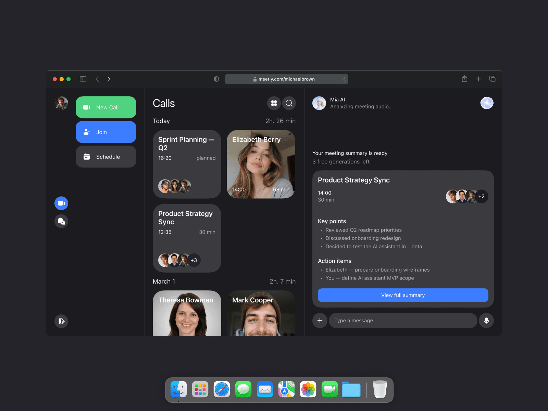Screen dimensions: 548x411
Task: Open search in Calls panel
Action: (289, 103)
